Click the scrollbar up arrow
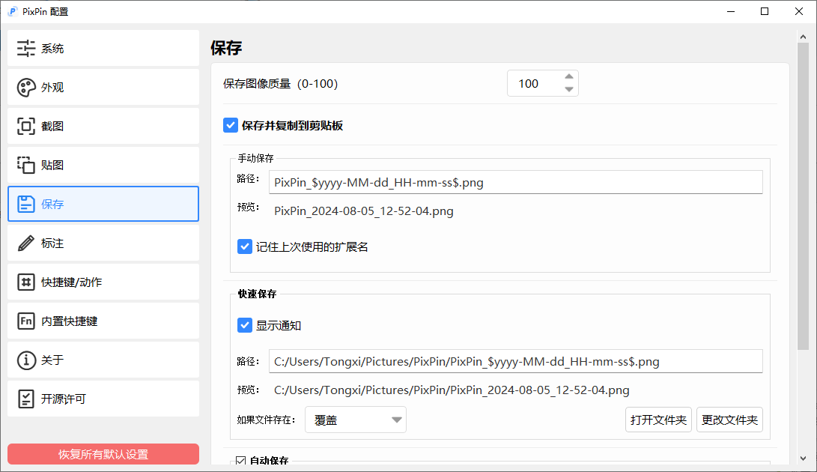Viewport: 817px width, 472px height. (803, 37)
